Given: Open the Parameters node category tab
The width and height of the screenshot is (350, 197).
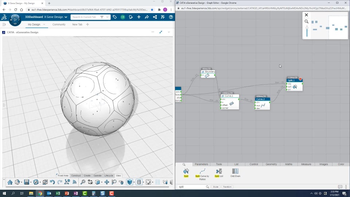Looking at the screenshot, I should coord(201,164).
